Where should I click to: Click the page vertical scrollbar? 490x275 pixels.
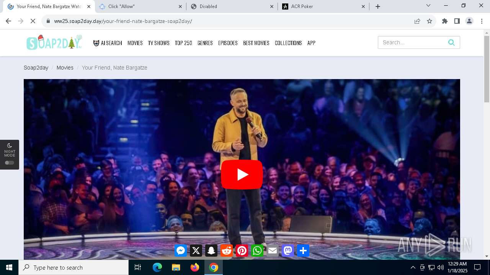(x=487, y=69)
